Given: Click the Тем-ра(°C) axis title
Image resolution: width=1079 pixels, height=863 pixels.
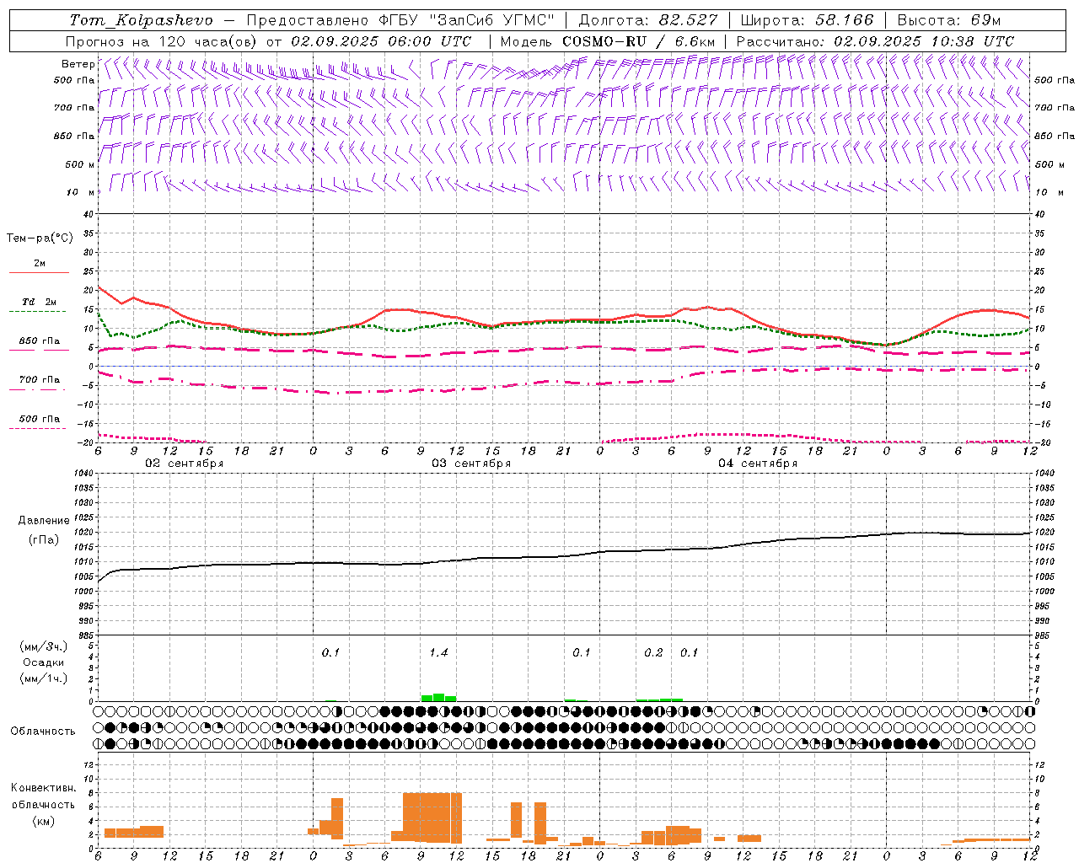Looking at the screenshot, I should point(40,239).
